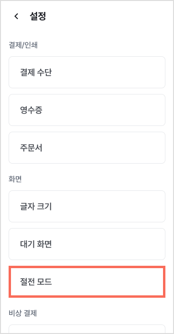Tap the order sheet card 주문서

coord(87,147)
